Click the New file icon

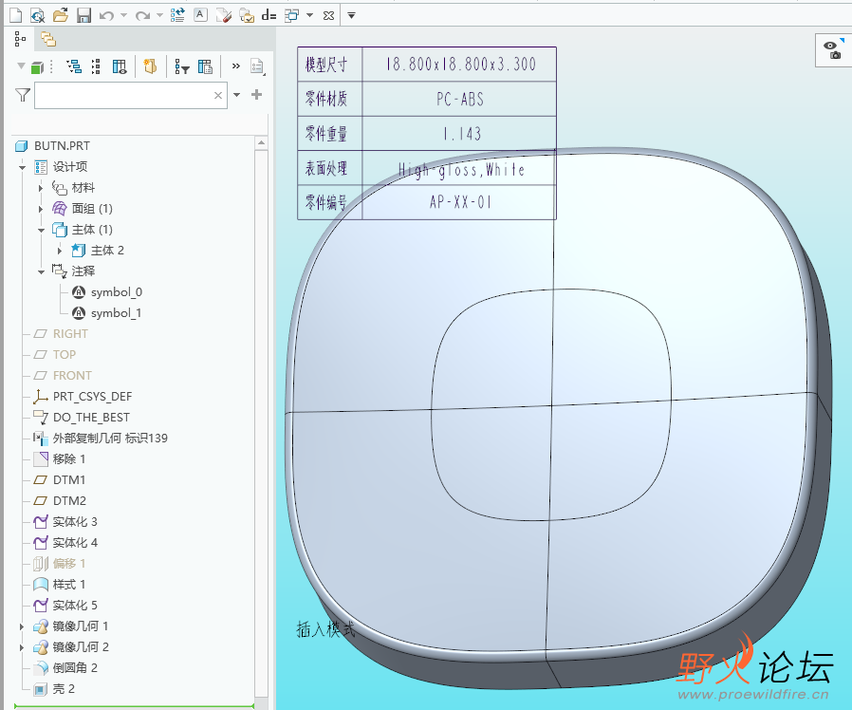(x=13, y=15)
